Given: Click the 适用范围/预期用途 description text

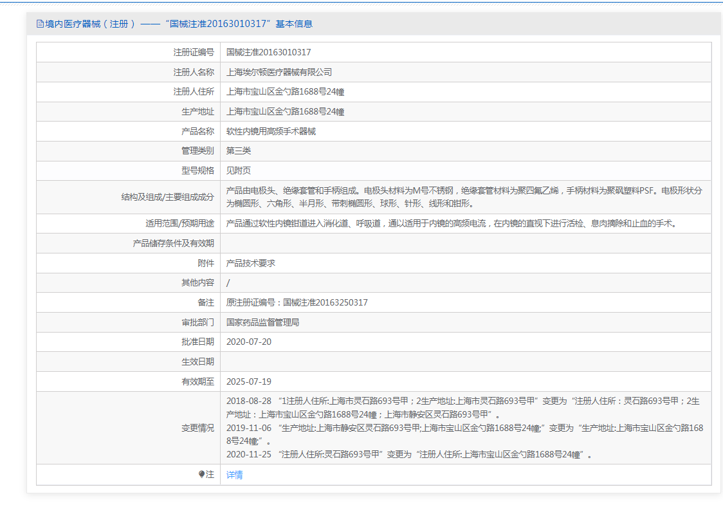Looking at the screenshot, I should tap(451, 224).
